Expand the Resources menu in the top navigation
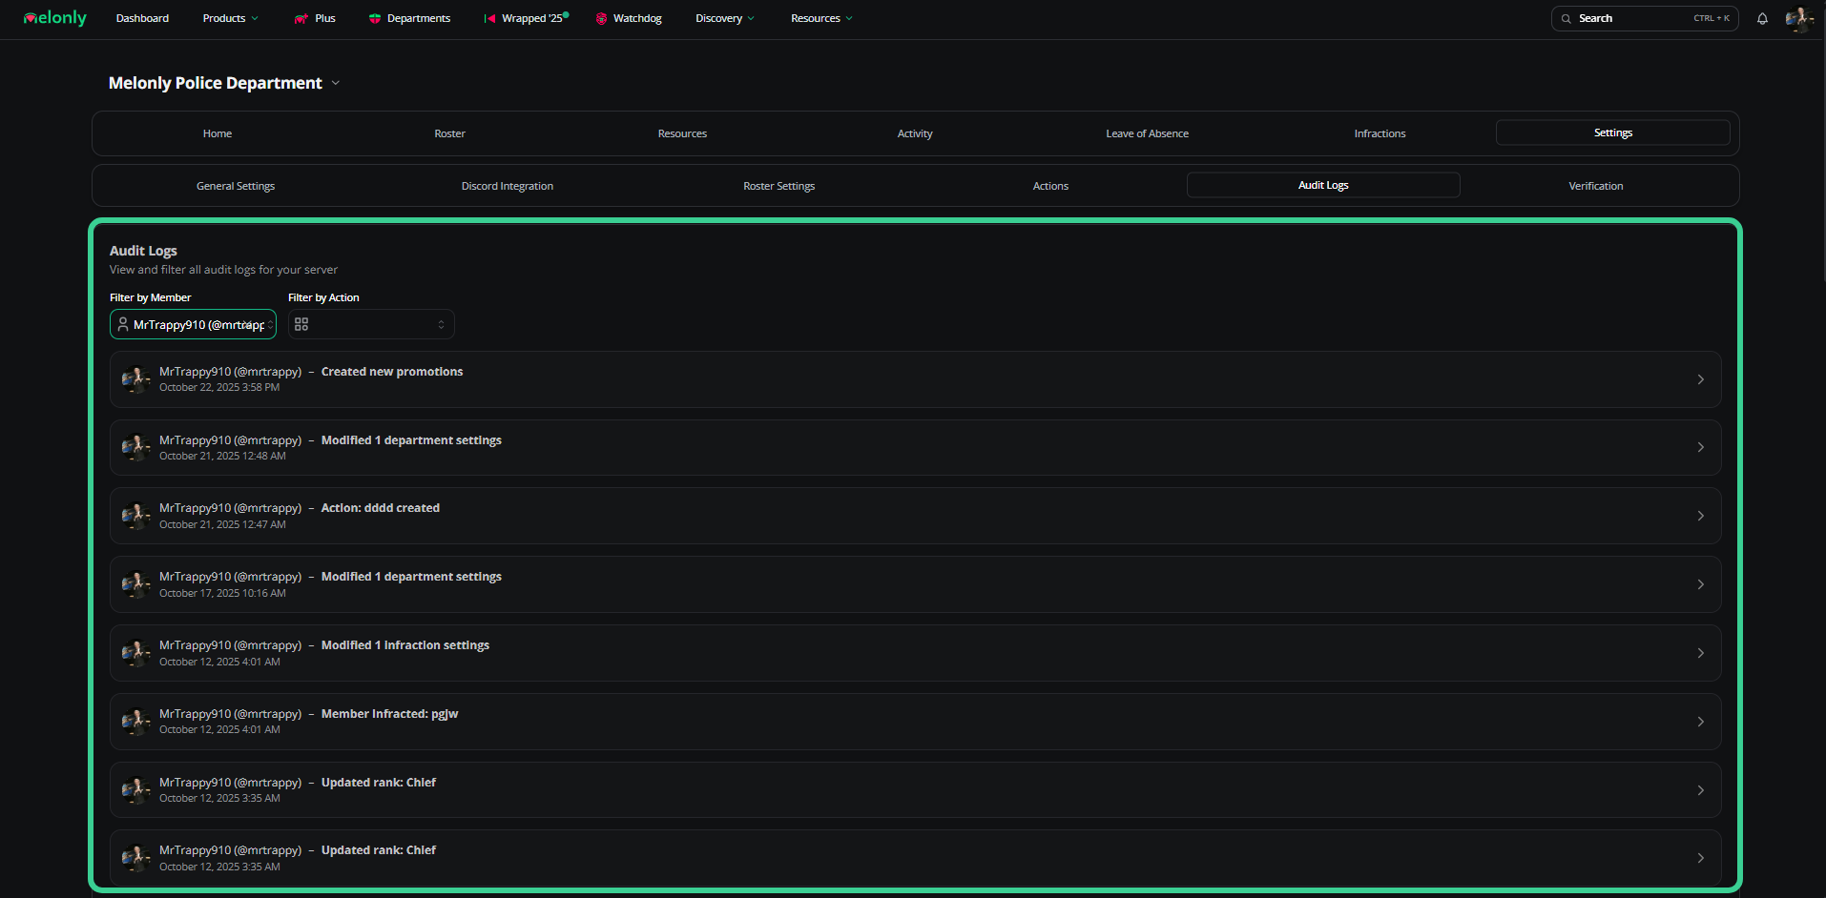1826x898 pixels. click(x=821, y=18)
